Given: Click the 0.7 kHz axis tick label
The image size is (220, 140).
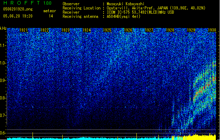Looking at the screenshot, I should tap(3, 115).
